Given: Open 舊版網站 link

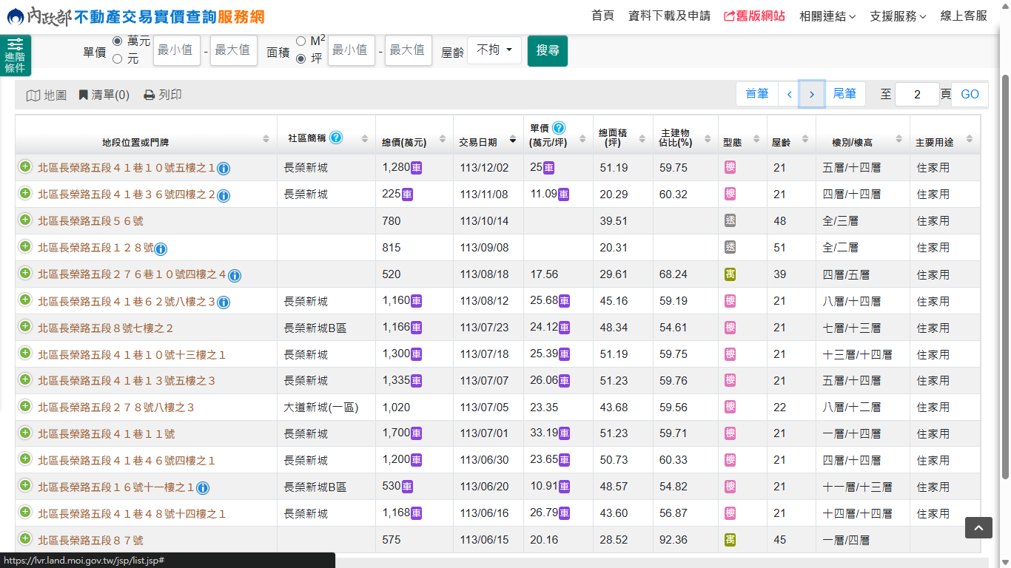Looking at the screenshot, I should [754, 16].
